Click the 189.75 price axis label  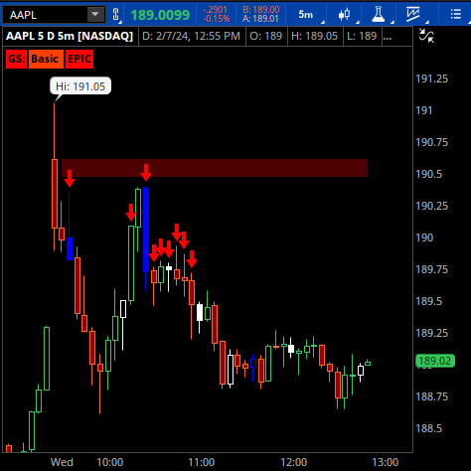pos(431,269)
